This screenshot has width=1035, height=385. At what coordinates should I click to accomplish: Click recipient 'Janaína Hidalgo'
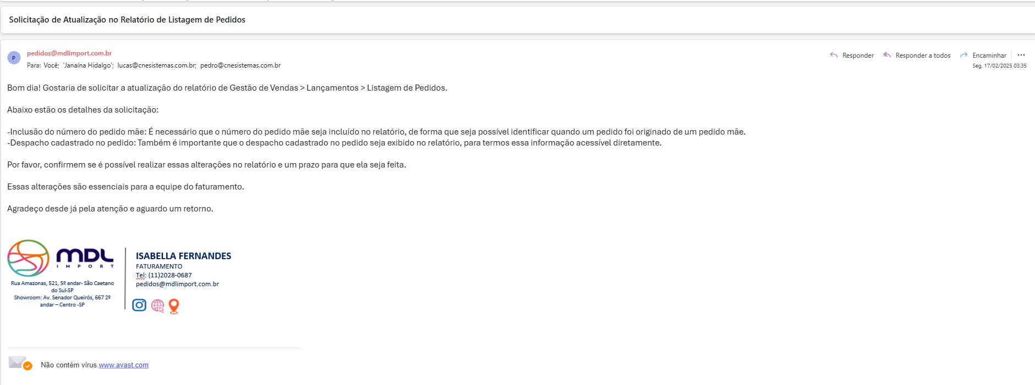[x=88, y=65]
